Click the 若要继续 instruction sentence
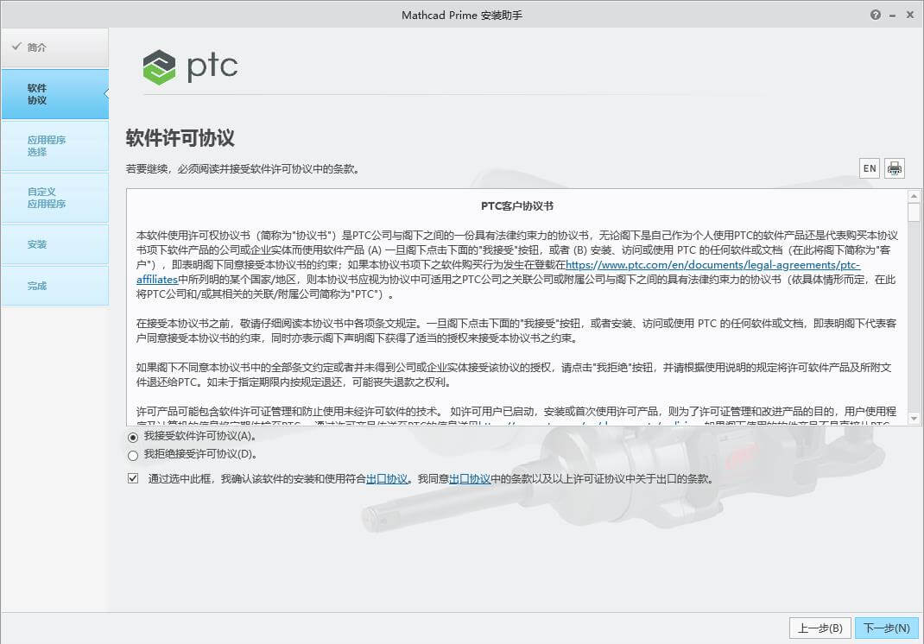 coord(243,169)
